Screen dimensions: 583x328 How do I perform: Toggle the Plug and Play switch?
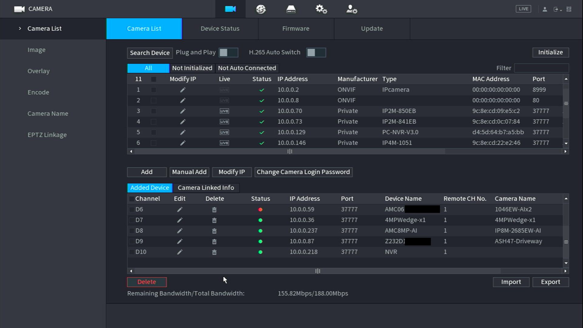tap(228, 53)
